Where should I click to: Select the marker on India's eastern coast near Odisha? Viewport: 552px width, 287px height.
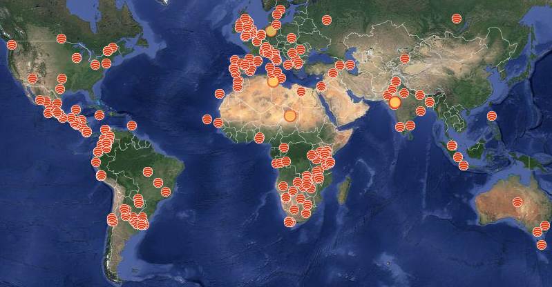tap(421, 111)
